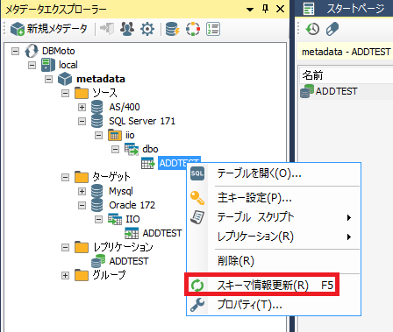Expand the AS/400 connection node
Image resolution: width=393 pixels, height=332 pixels.
pos(82,107)
